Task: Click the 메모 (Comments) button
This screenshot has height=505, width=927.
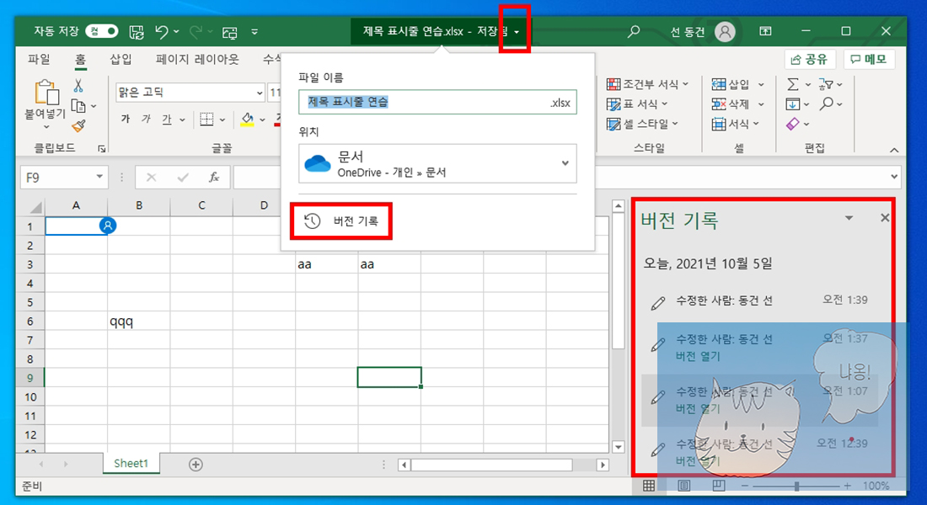Action: [869, 59]
